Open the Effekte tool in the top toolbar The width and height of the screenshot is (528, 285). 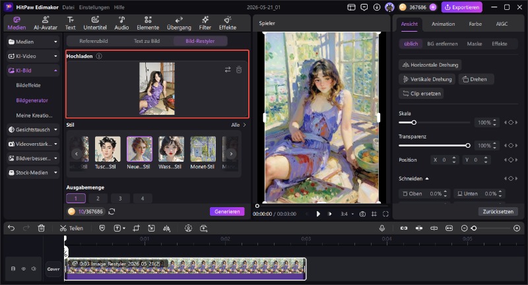(x=228, y=23)
